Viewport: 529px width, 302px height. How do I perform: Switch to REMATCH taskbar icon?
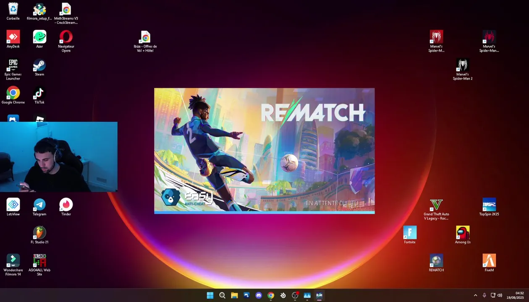click(319, 295)
